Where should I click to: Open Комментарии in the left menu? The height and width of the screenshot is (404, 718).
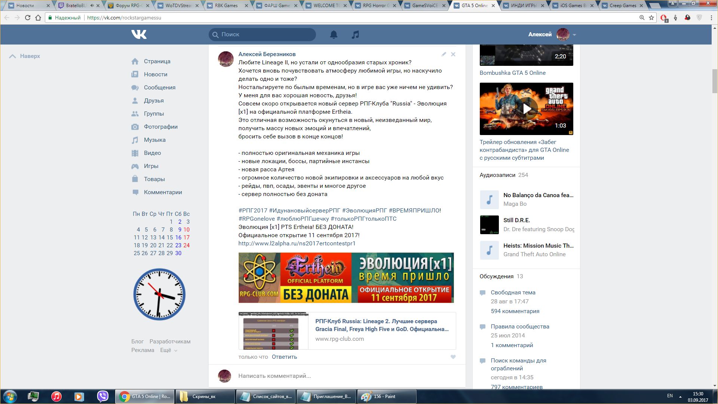point(163,192)
